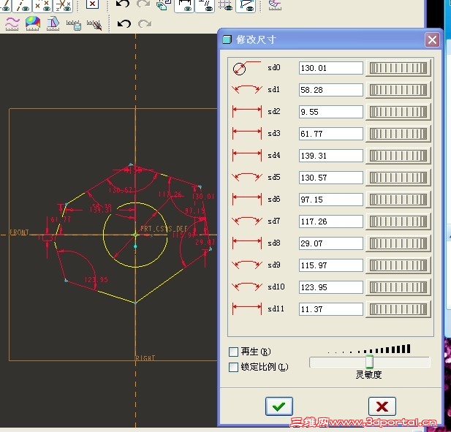Click the thumbwheel for sd8
Viewport: 451px width, 432px height.
tap(398, 243)
